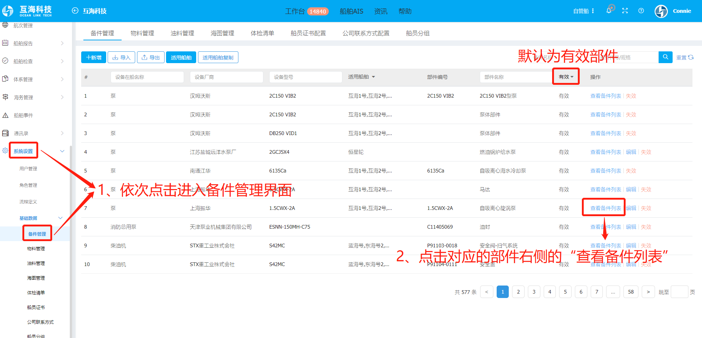
Task: Click the 重置 reset refresh icon
Action: 691,57
